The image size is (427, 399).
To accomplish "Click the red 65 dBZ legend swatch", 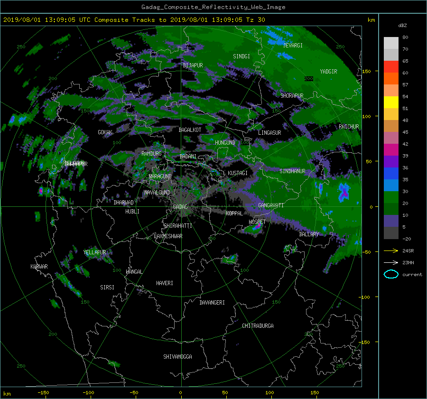I will point(391,67).
